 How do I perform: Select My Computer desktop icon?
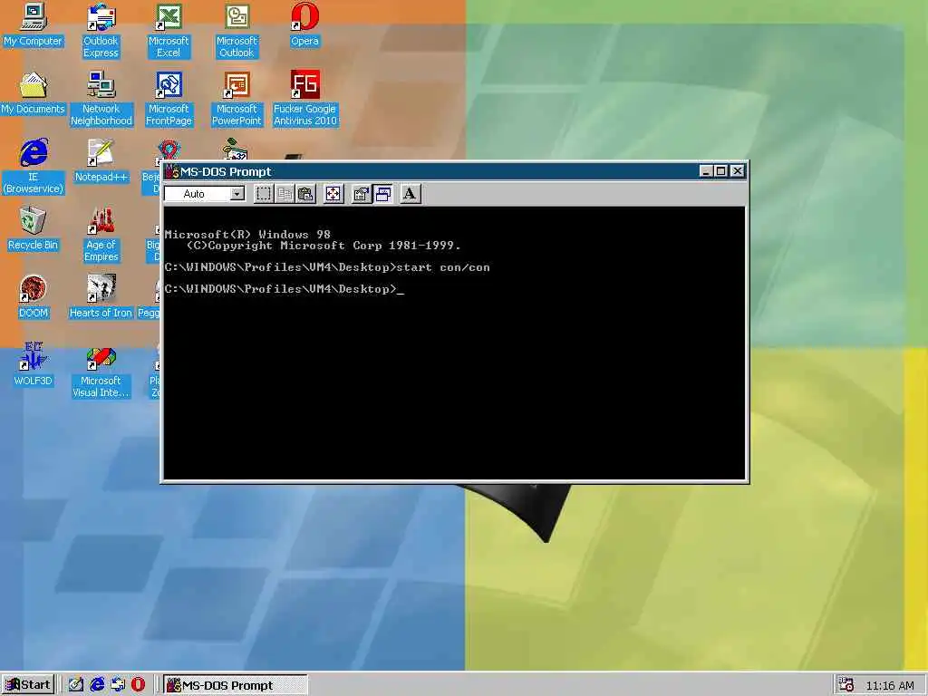pos(34,24)
